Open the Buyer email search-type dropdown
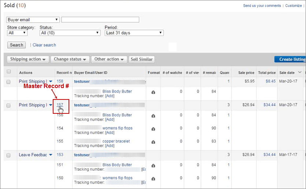Viewport: 306px width, 189px height. (33, 20)
